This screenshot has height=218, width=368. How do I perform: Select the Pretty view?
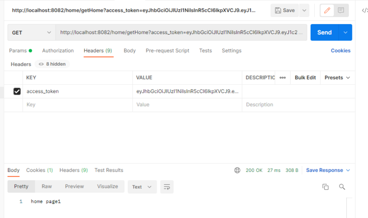[x=21, y=186]
